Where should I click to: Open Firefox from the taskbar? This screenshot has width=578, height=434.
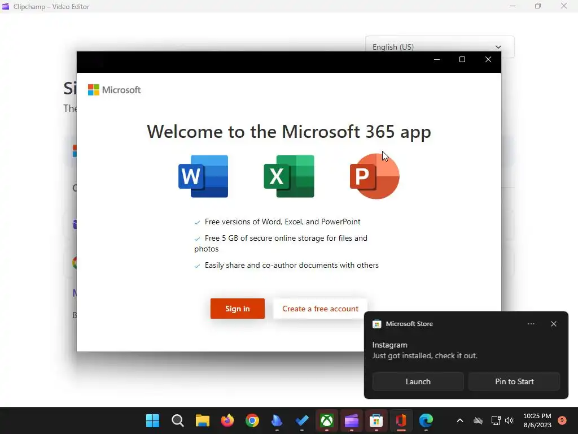pos(227,420)
